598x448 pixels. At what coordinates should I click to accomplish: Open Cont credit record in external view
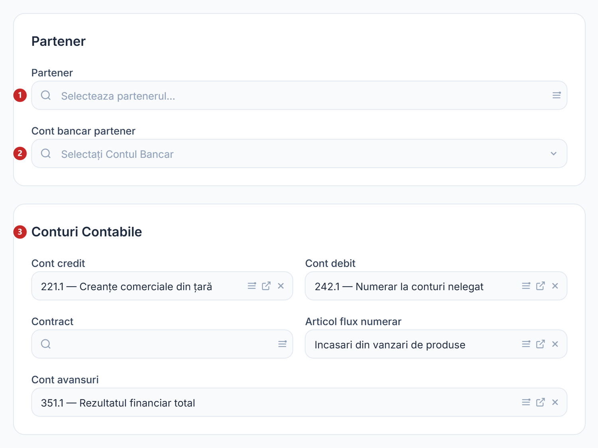click(x=266, y=286)
